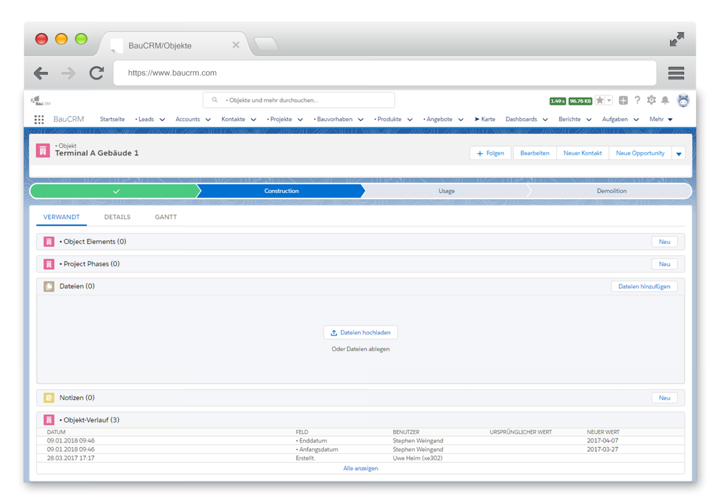Open the Mehr dropdown in navigation
Screen dimensions: 720x504
tap(661, 119)
